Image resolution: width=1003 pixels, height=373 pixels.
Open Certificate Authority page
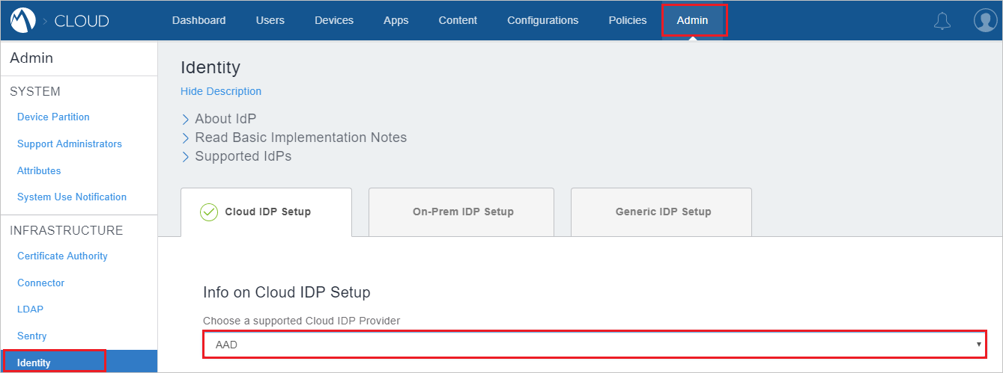tap(62, 256)
